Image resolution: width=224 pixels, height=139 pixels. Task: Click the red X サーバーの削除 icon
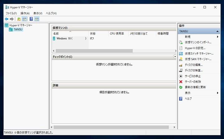coord(181,82)
